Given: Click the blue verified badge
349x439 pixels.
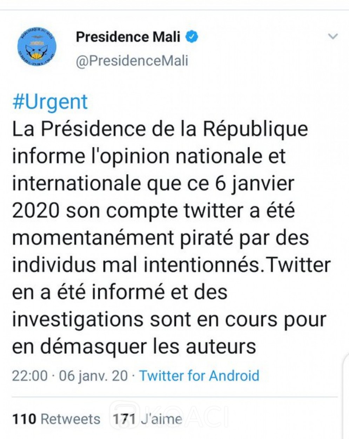Looking at the screenshot, I should (x=192, y=37).
